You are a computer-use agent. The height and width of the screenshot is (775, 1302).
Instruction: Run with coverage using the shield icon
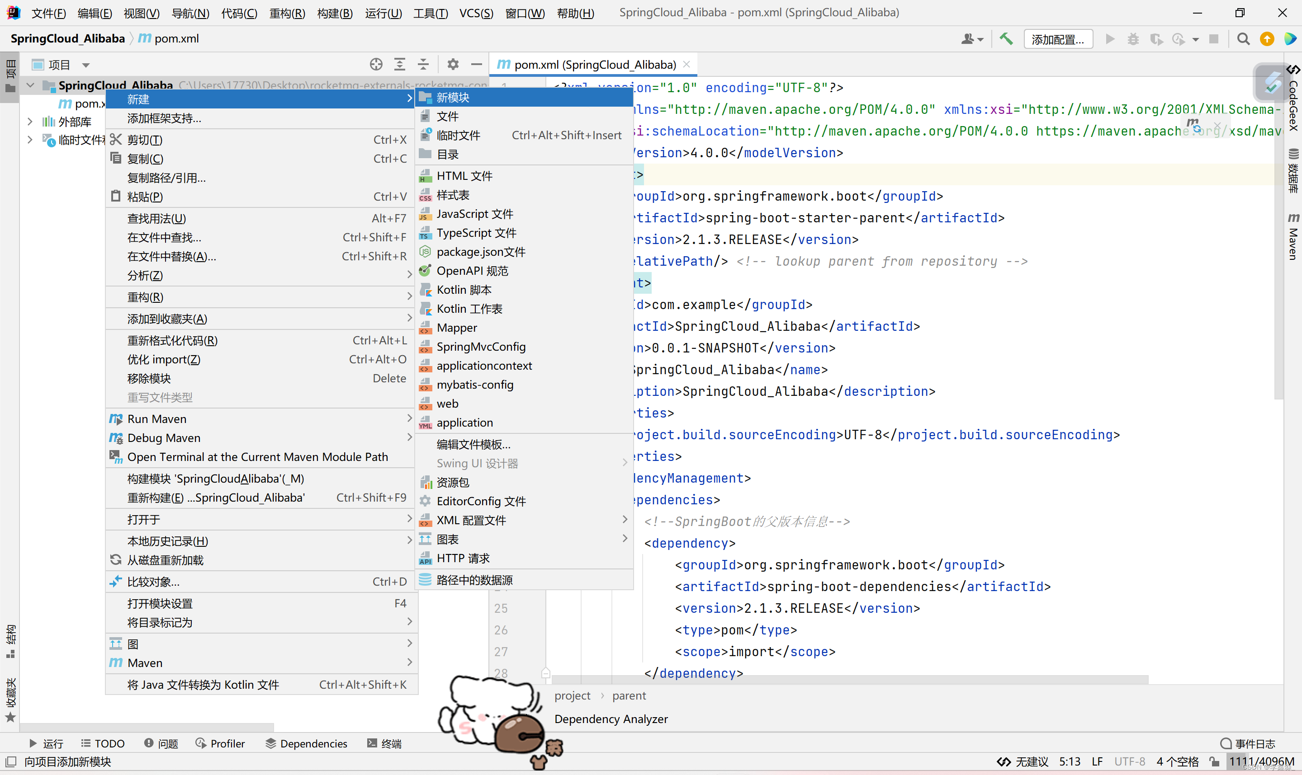1156,39
